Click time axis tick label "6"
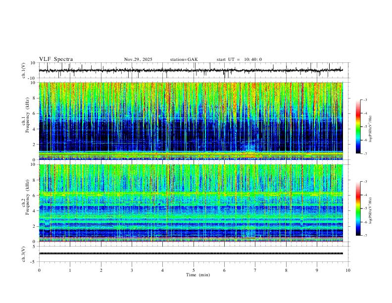The image size is (392, 303). tap(224, 270)
